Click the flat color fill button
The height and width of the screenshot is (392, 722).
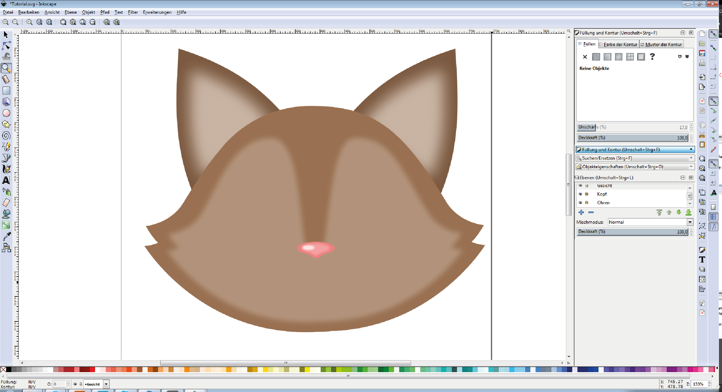[596, 56]
